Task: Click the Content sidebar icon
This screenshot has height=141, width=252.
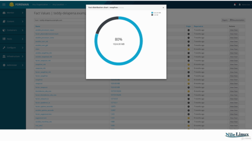Action: click(4, 22)
